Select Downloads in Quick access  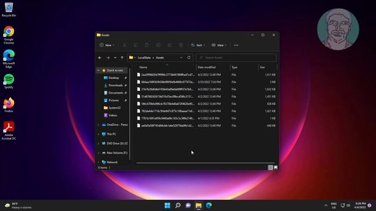click(x=115, y=85)
